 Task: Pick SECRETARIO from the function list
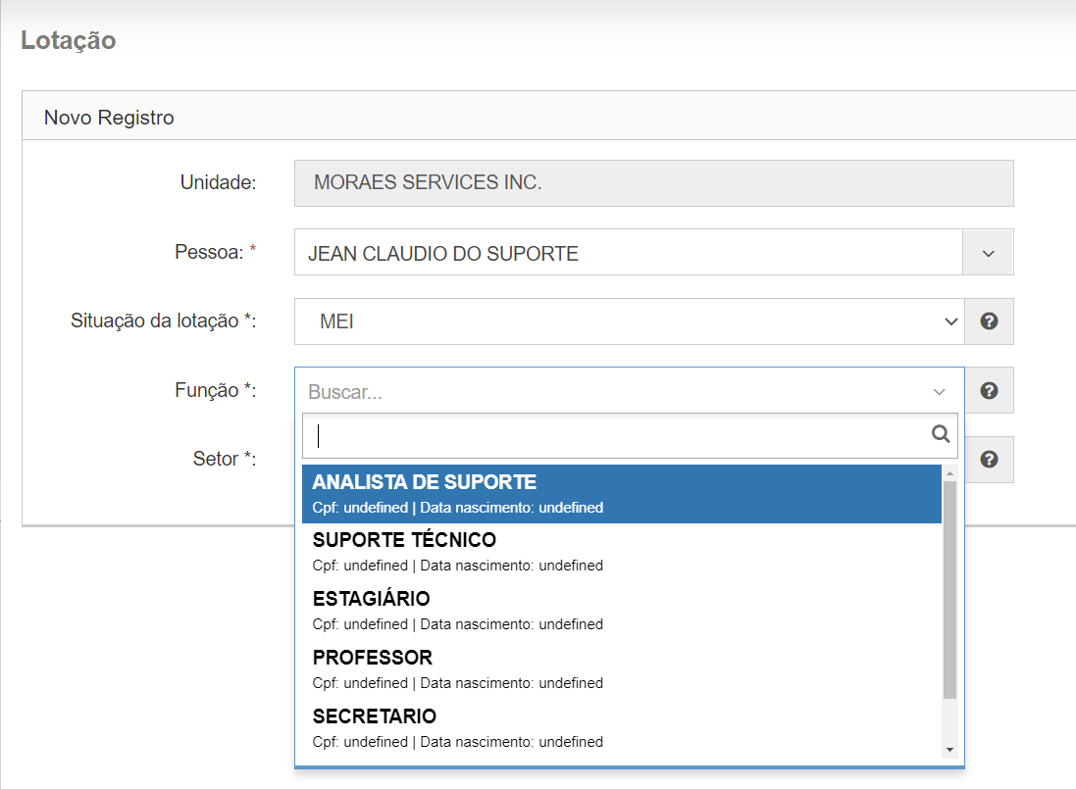622,728
